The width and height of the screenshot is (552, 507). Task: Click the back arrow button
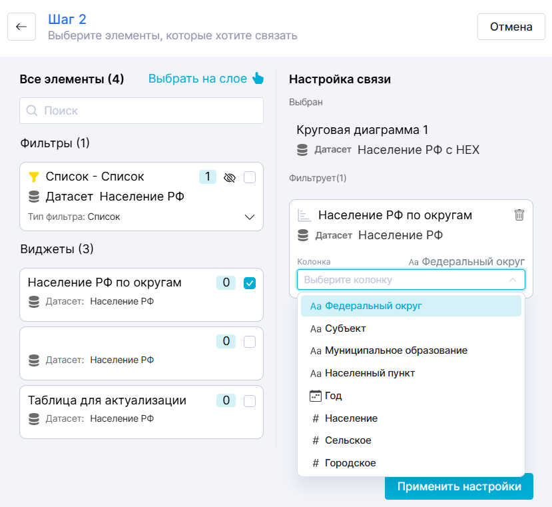(21, 27)
